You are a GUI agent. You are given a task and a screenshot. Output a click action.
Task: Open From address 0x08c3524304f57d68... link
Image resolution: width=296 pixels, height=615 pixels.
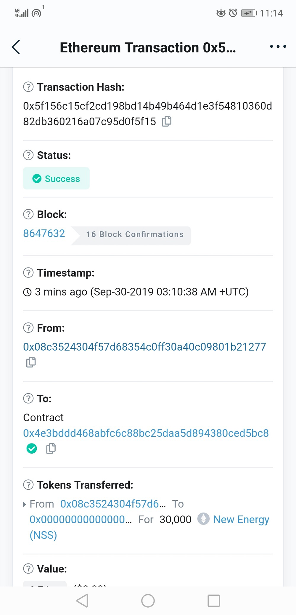(144, 347)
